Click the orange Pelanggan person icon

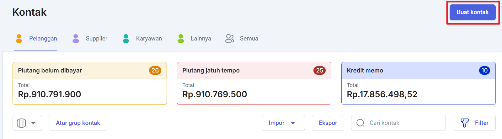[x=19, y=39]
